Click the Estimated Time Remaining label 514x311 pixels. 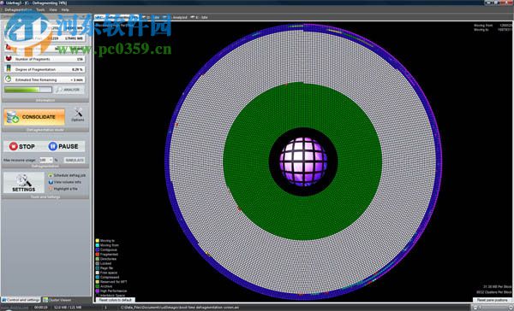(36, 79)
